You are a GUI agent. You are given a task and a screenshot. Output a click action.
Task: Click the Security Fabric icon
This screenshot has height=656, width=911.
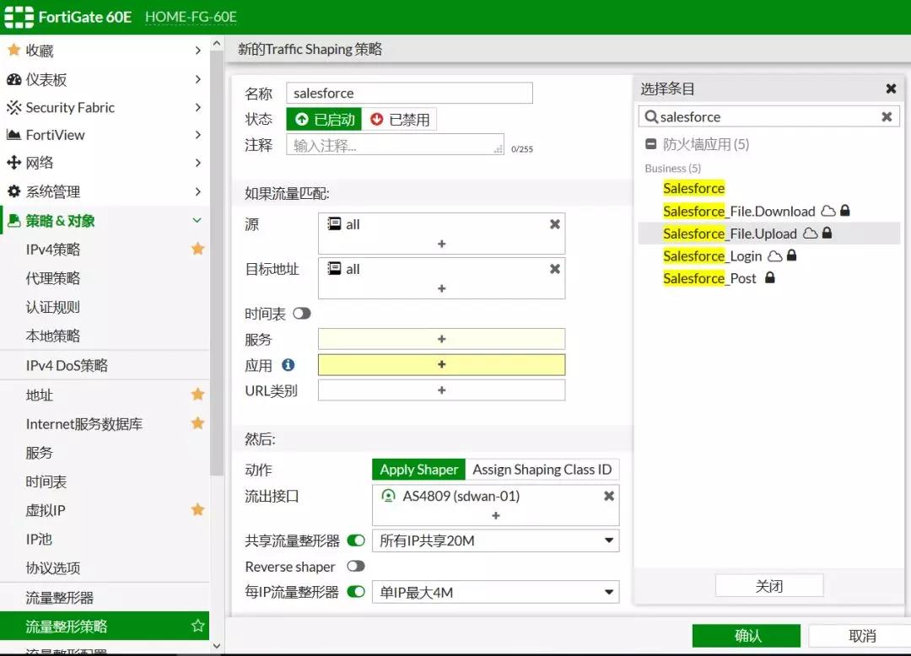coord(14,107)
